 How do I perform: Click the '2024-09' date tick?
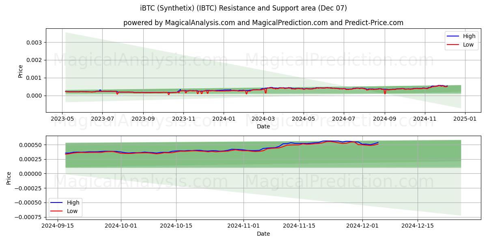click(x=385, y=119)
